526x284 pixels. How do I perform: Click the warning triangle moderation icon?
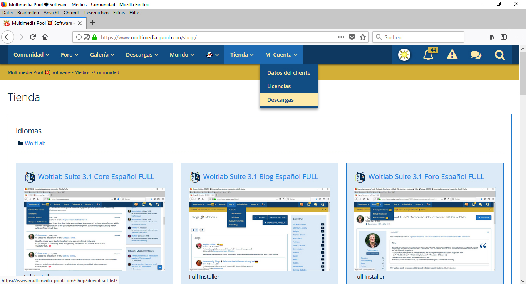tap(452, 55)
